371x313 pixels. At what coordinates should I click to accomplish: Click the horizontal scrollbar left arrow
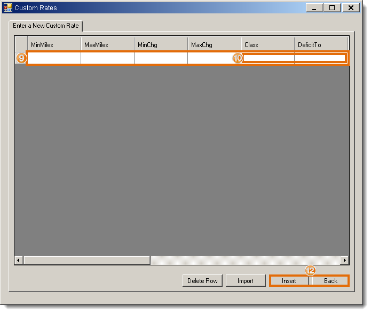(x=19, y=260)
